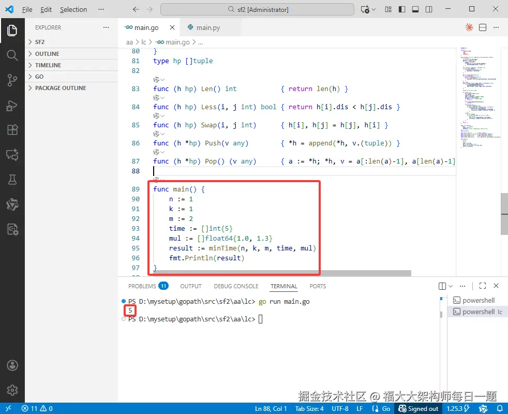Screen dimensions: 508x414
Task: Click Ln 88, Col 1 status
Action: 271,408
